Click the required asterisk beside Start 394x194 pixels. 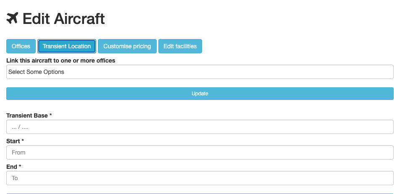[23, 141]
